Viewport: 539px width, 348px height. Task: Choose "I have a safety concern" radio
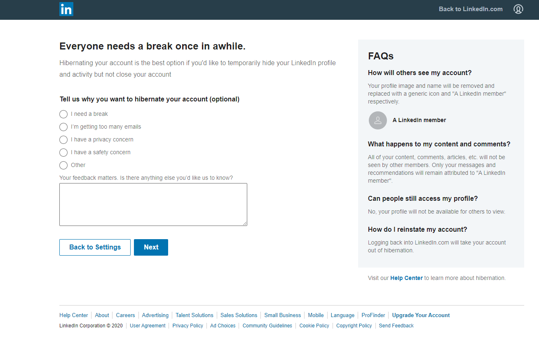coord(63,153)
